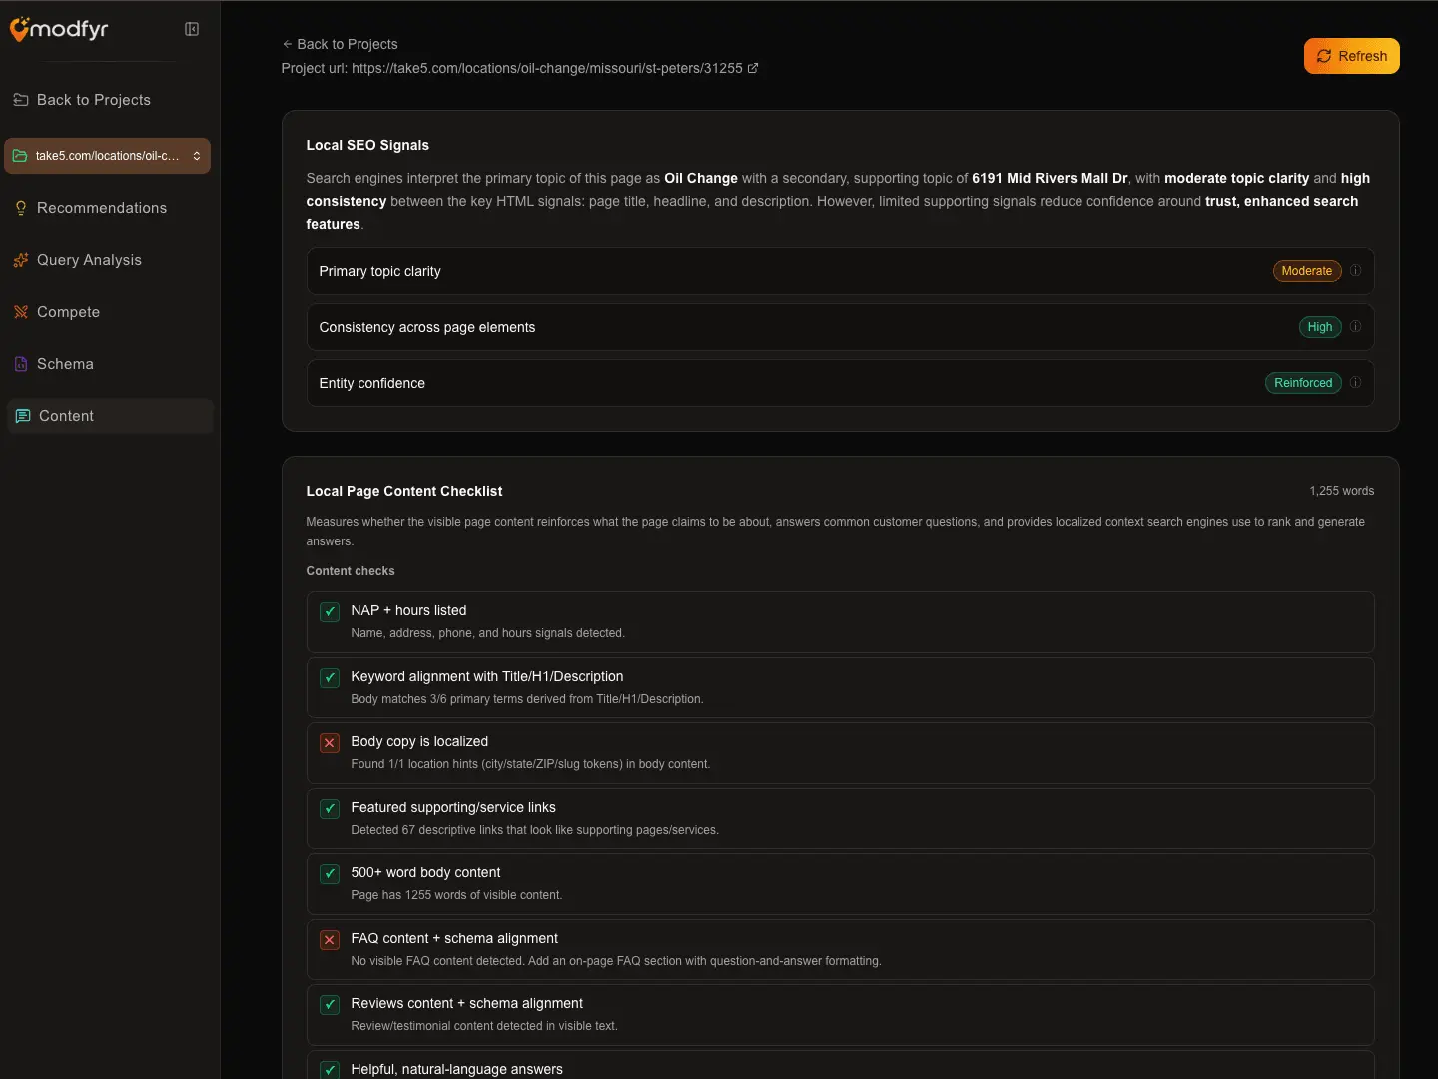Viewport: 1438px width, 1079px height.
Task: Click the Query Analysis sparkle icon
Action: [21, 260]
